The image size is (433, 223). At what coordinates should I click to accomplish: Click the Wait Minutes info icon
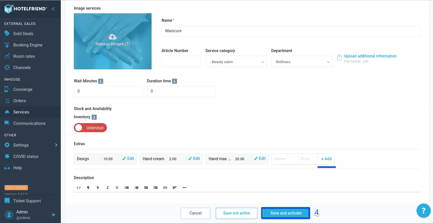101,81
